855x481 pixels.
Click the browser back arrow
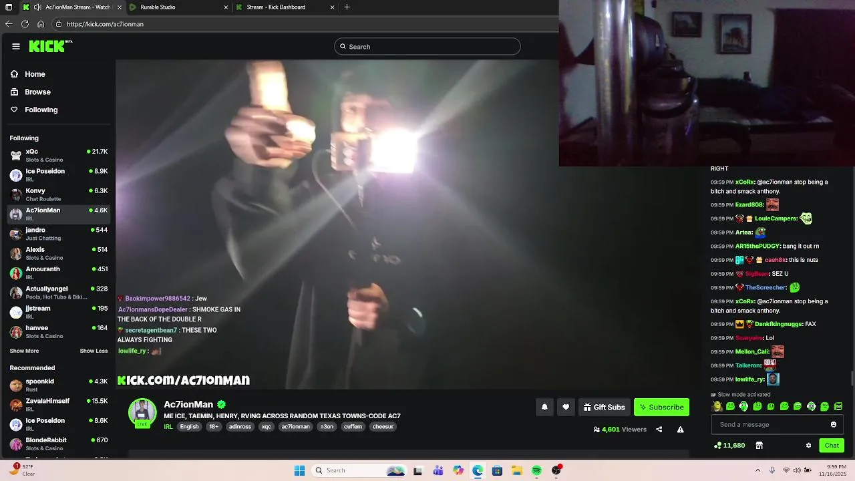point(9,24)
